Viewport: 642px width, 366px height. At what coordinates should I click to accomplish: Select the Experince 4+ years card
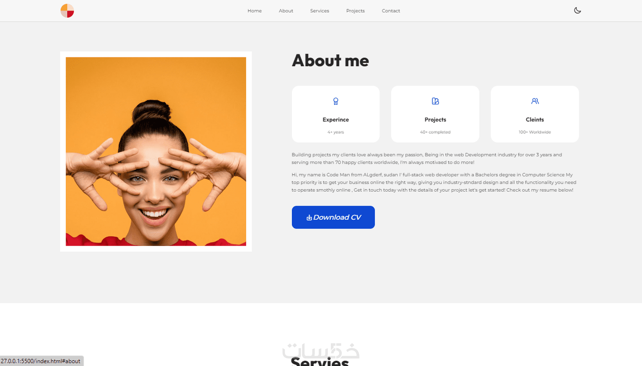[x=336, y=114]
